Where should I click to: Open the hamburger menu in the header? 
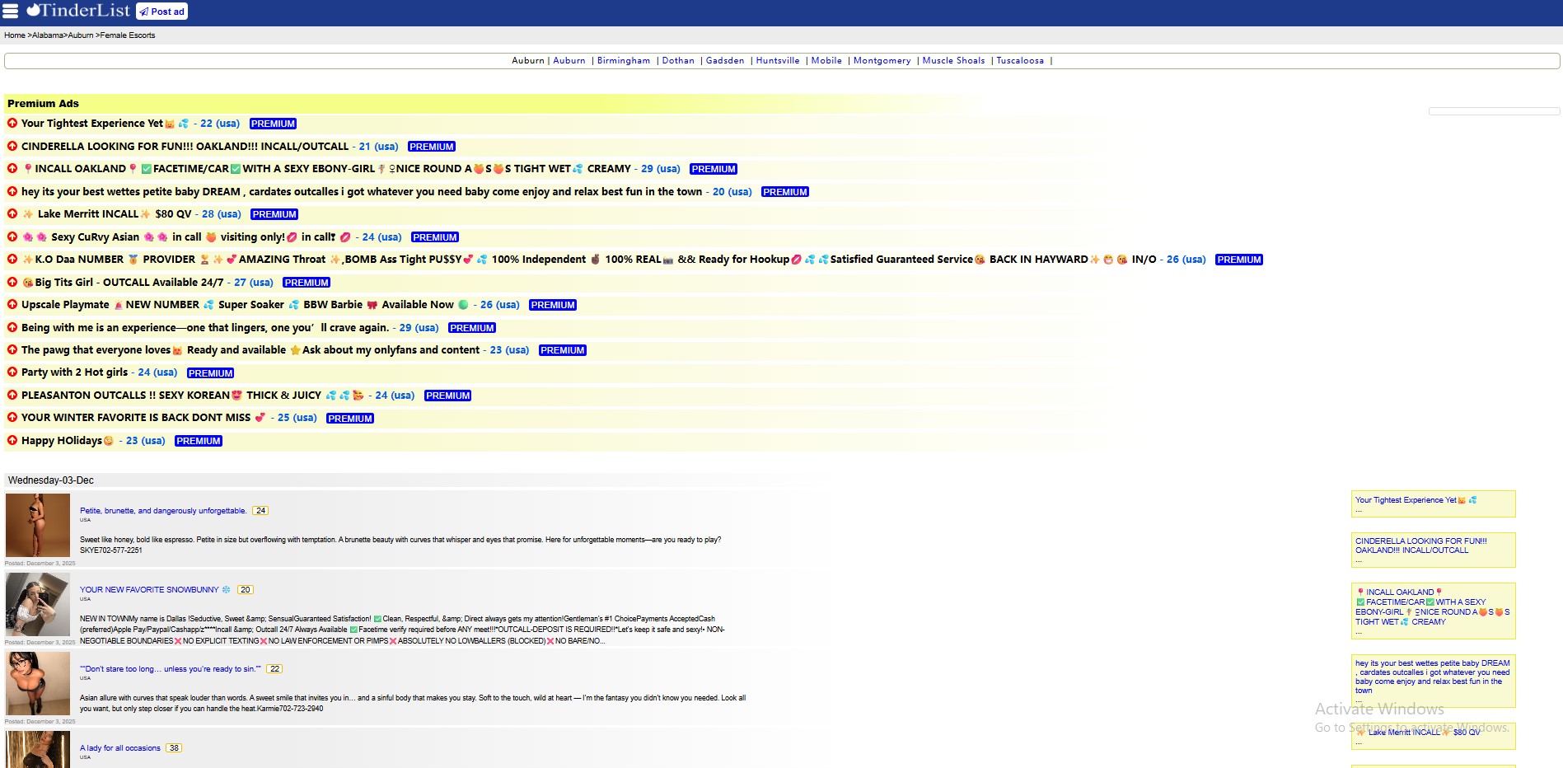click(10, 11)
